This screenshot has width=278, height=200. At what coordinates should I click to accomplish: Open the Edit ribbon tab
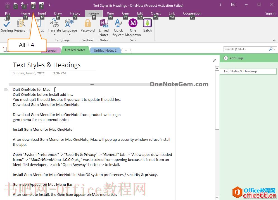click(140, 13)
